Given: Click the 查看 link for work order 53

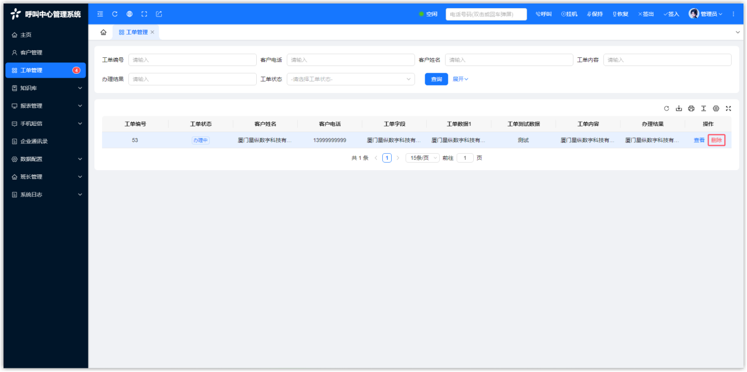Looking at the screenshot, I should (699, 140).
